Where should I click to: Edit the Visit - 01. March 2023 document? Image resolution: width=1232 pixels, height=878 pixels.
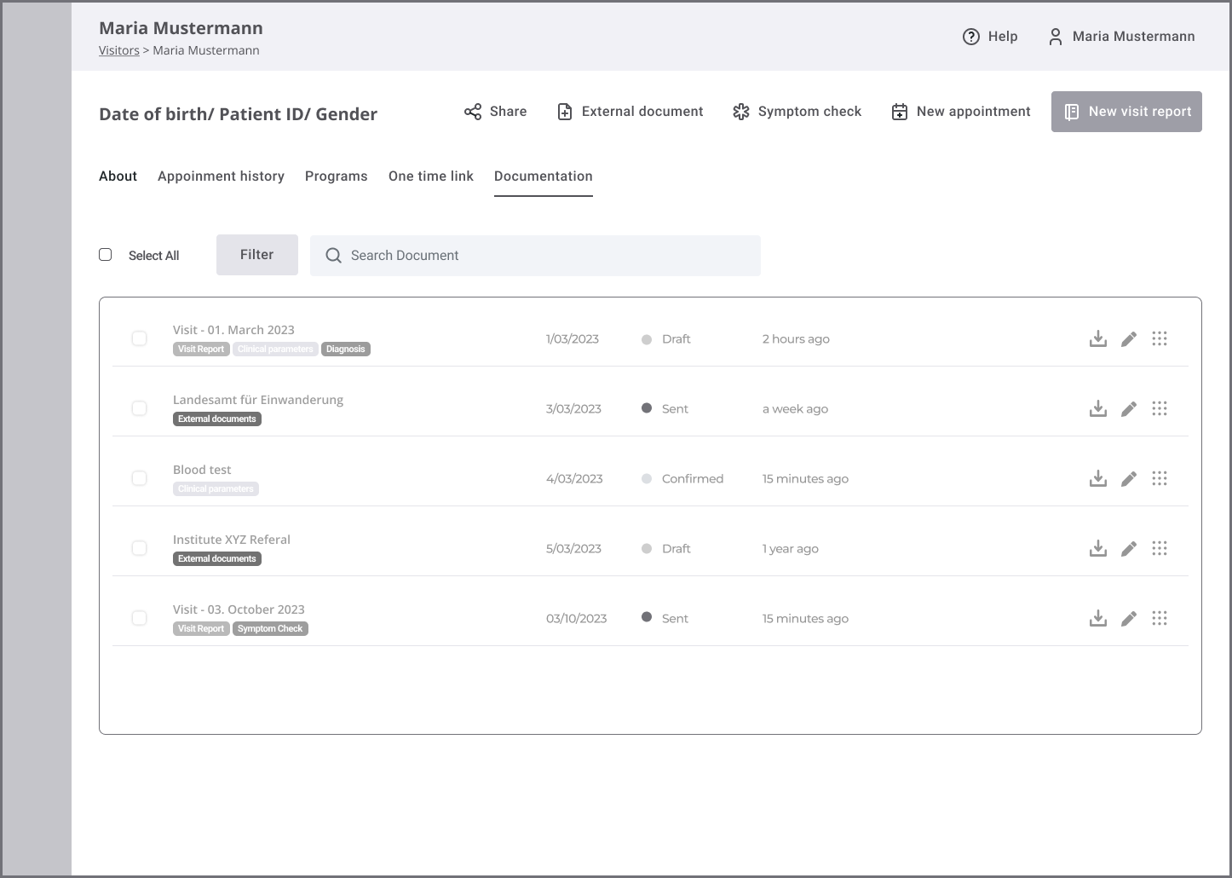1129,339
